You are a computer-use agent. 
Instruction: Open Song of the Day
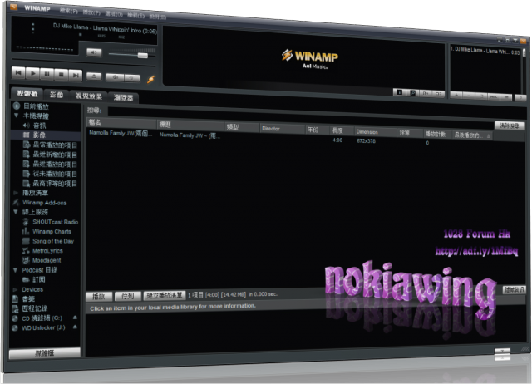point(53,241)
